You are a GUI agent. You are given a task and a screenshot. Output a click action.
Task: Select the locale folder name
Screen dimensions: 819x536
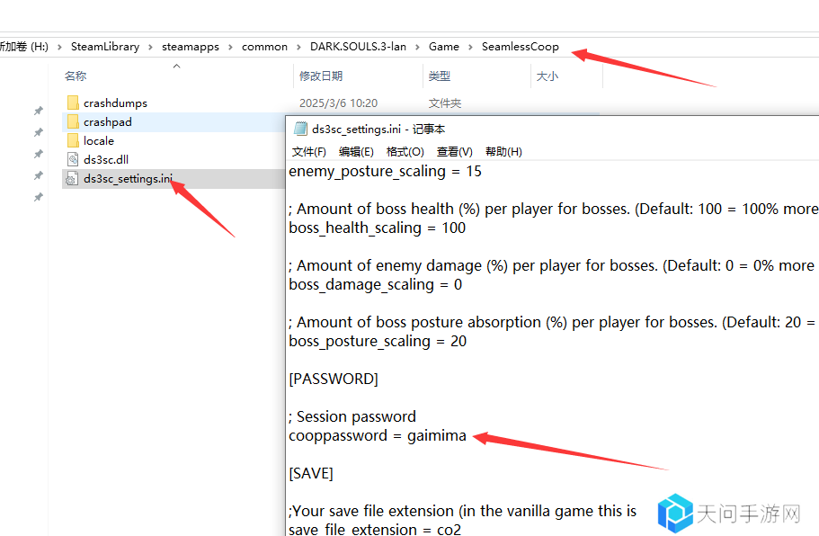99,140
